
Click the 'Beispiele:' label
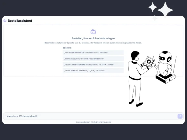click(67, 48)
